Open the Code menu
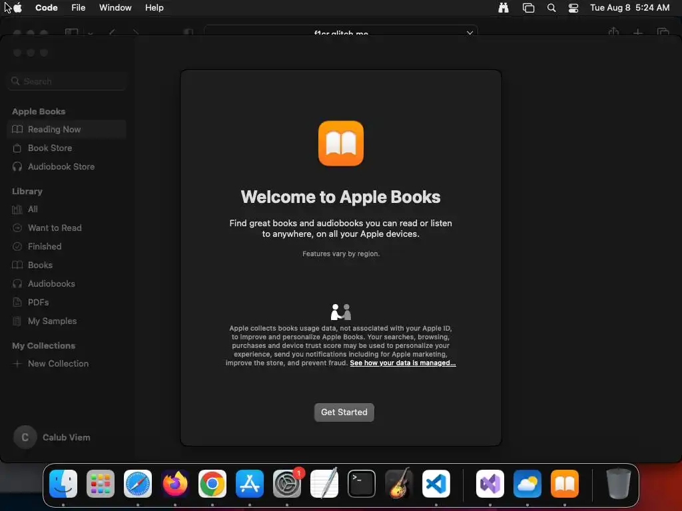Screen dimensions: 682x511 point(47,7)
